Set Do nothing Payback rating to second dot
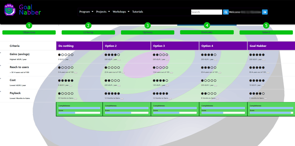This screenshot has height=146, width=295. (62, 93)
